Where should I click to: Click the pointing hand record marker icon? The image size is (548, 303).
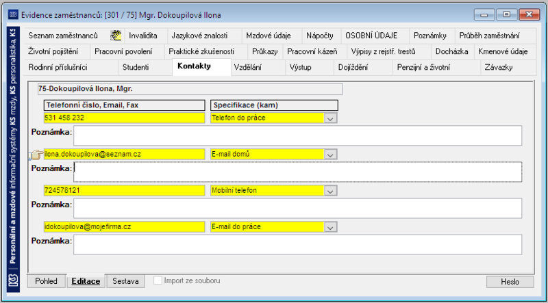[37, 155]
